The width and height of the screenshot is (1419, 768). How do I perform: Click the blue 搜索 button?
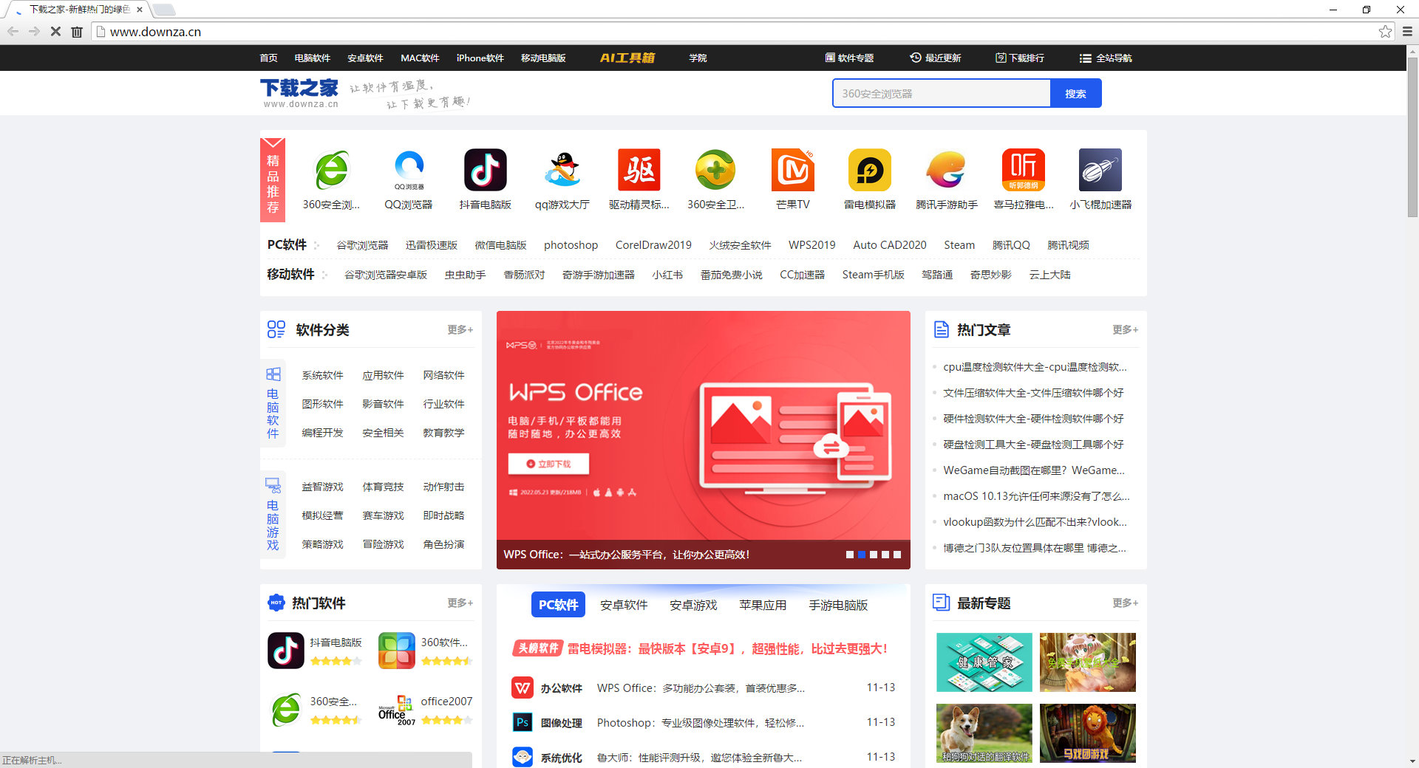[1075, 94]
